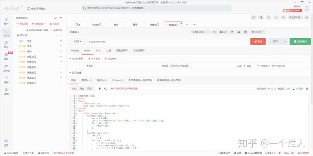Open the 流程测试 dropdown
This screenshot has width=313, height=156.
39,24
